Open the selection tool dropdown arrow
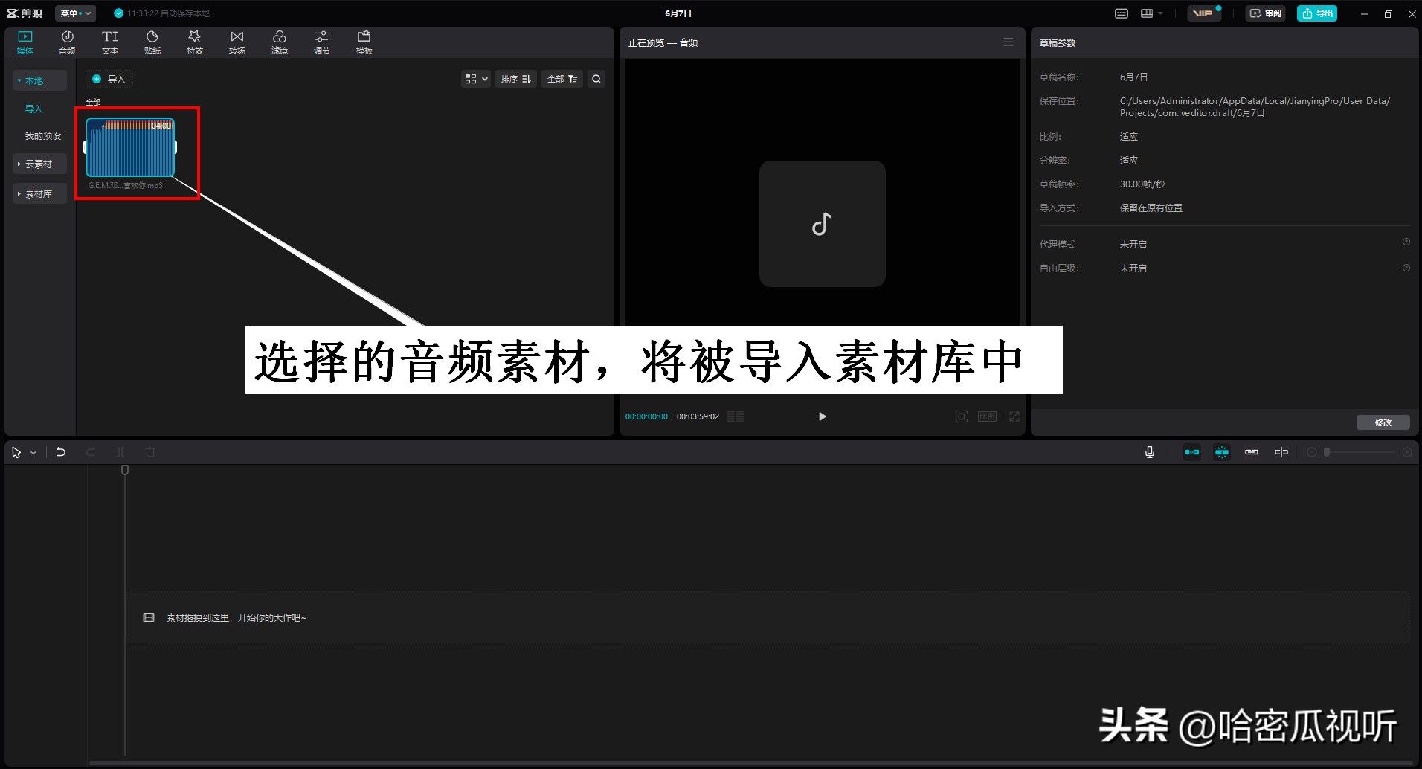 point(33,451)
